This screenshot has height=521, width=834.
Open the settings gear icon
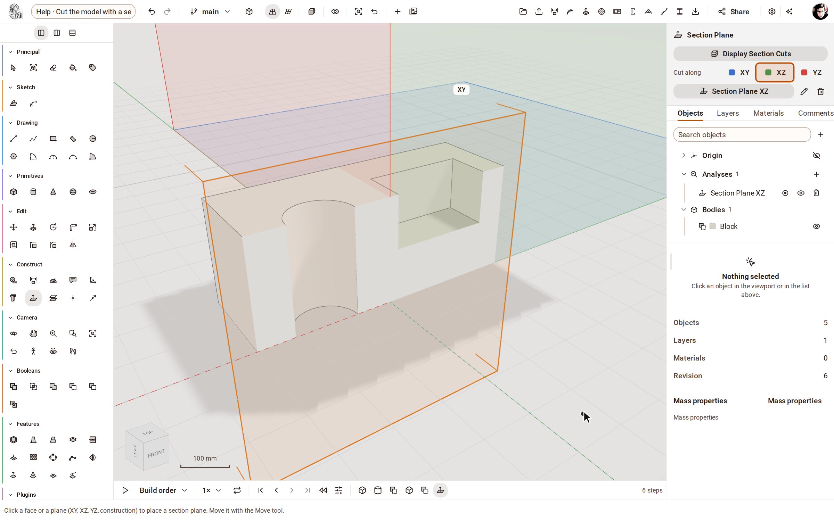tap(772, 11)
